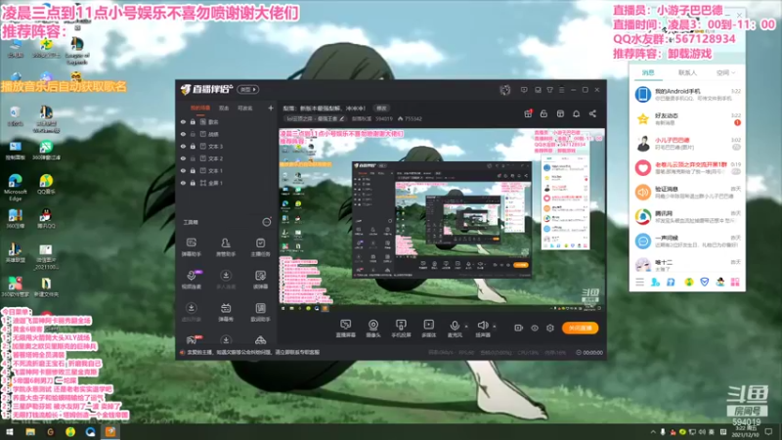Screen dimensions: 782x440
Task: Show hidden icons in the system tray
Action: 653,432
